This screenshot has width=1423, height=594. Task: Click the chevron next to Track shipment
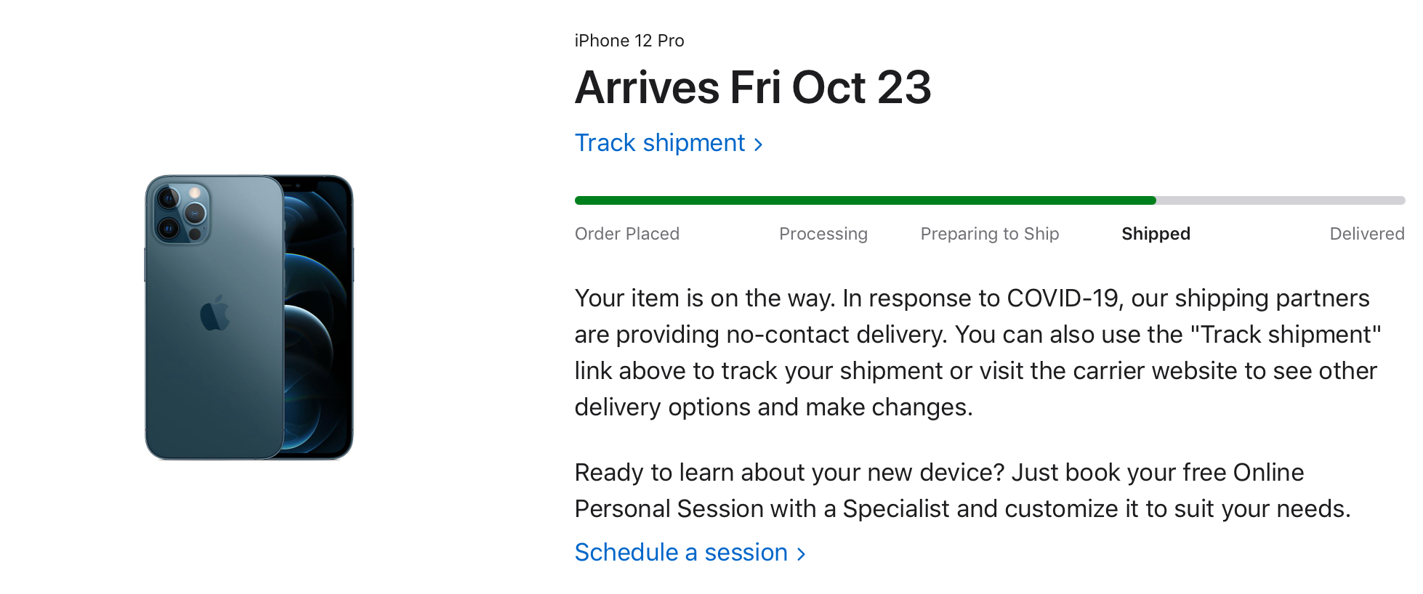pos(759,145)
